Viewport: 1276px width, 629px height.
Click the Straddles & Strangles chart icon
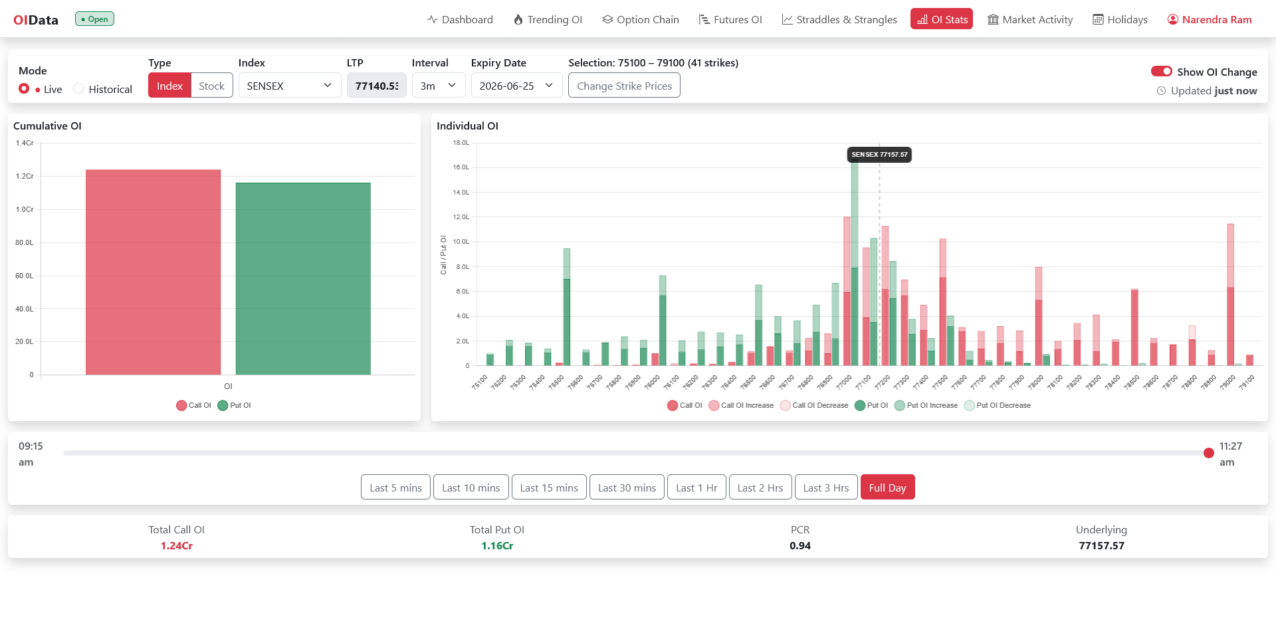tap(788, 19)
